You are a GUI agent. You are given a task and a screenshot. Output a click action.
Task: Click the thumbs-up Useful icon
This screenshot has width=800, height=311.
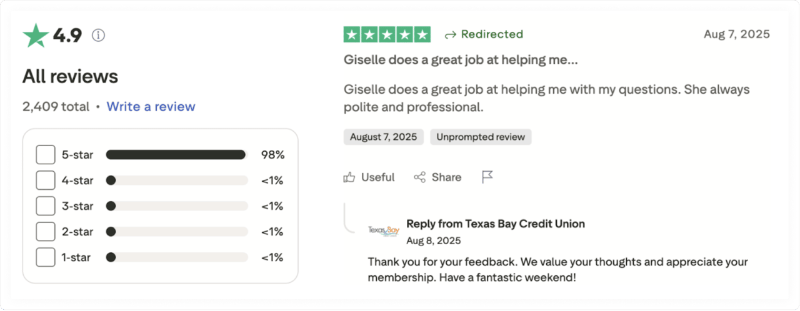[x=349, y=177]
